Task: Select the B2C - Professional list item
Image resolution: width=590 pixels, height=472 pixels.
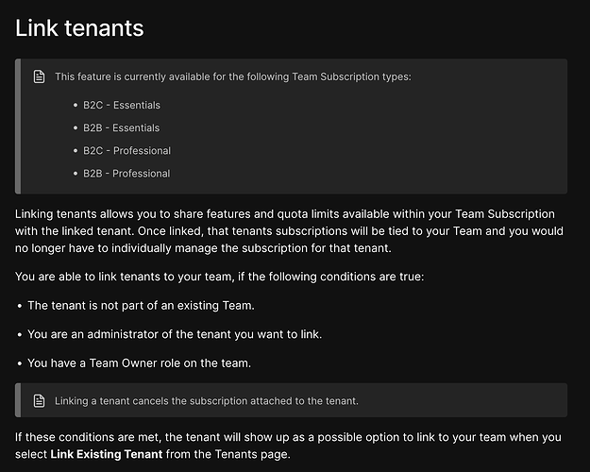Action: (126, 150)
